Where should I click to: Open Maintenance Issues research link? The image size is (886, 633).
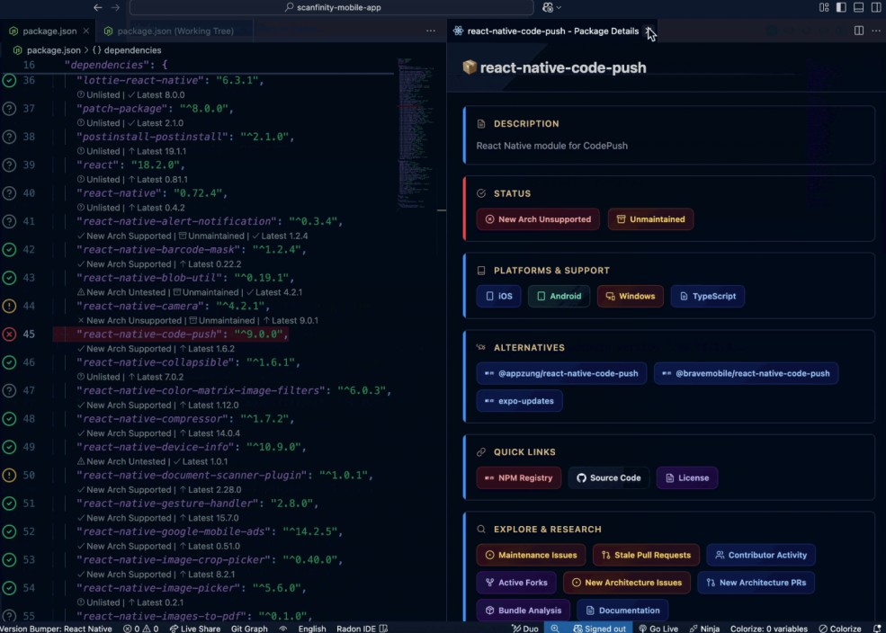[531, 555]
